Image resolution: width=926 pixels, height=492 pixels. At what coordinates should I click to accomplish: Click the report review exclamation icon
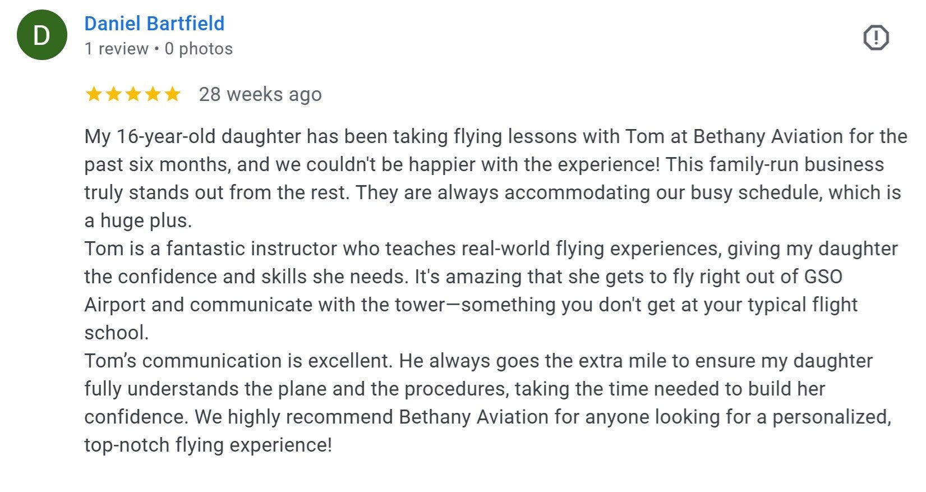[876, 38]
